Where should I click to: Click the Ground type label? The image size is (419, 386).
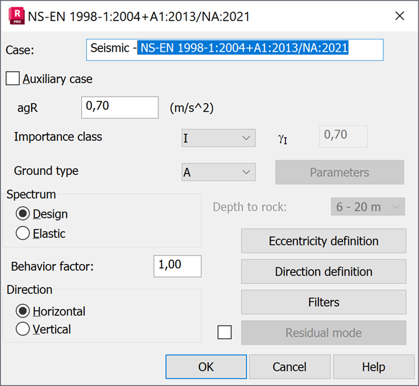click(46, 171)
